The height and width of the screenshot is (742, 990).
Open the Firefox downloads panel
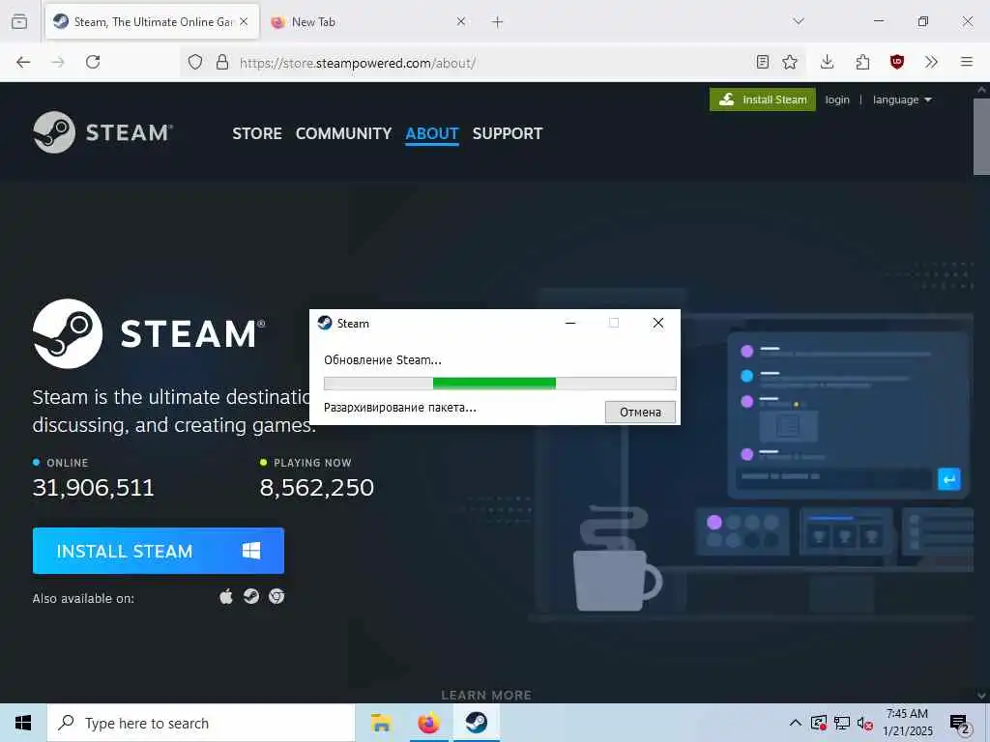(x=828, y=62)
